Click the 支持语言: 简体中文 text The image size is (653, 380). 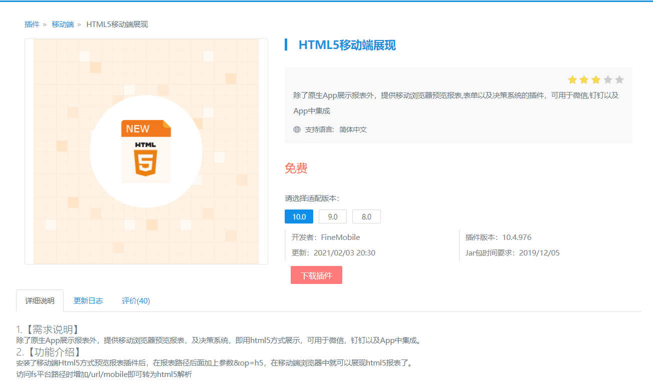336,129
